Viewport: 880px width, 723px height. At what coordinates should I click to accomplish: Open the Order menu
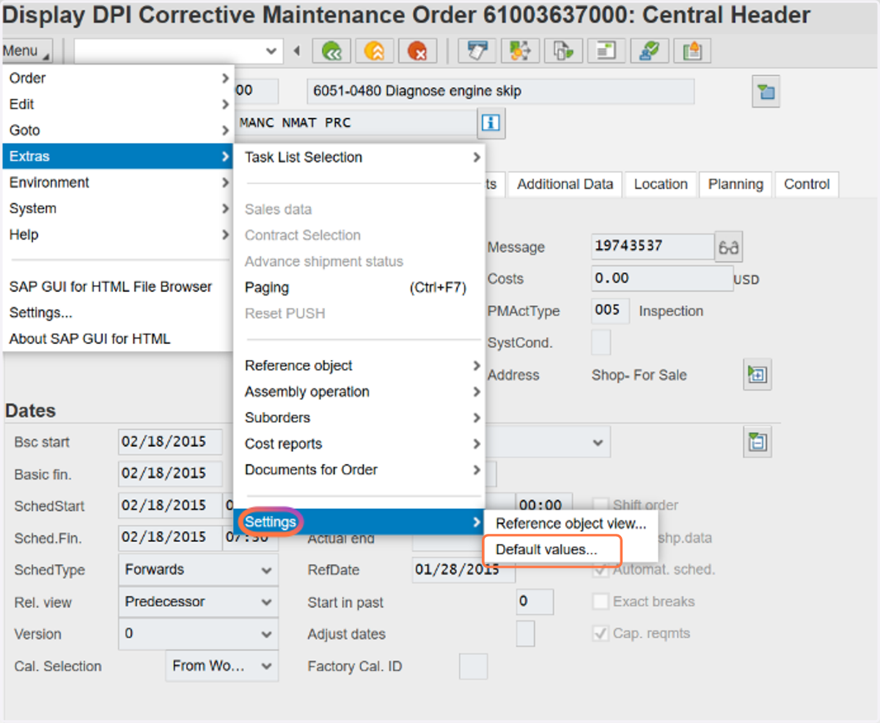pos(118,78)
